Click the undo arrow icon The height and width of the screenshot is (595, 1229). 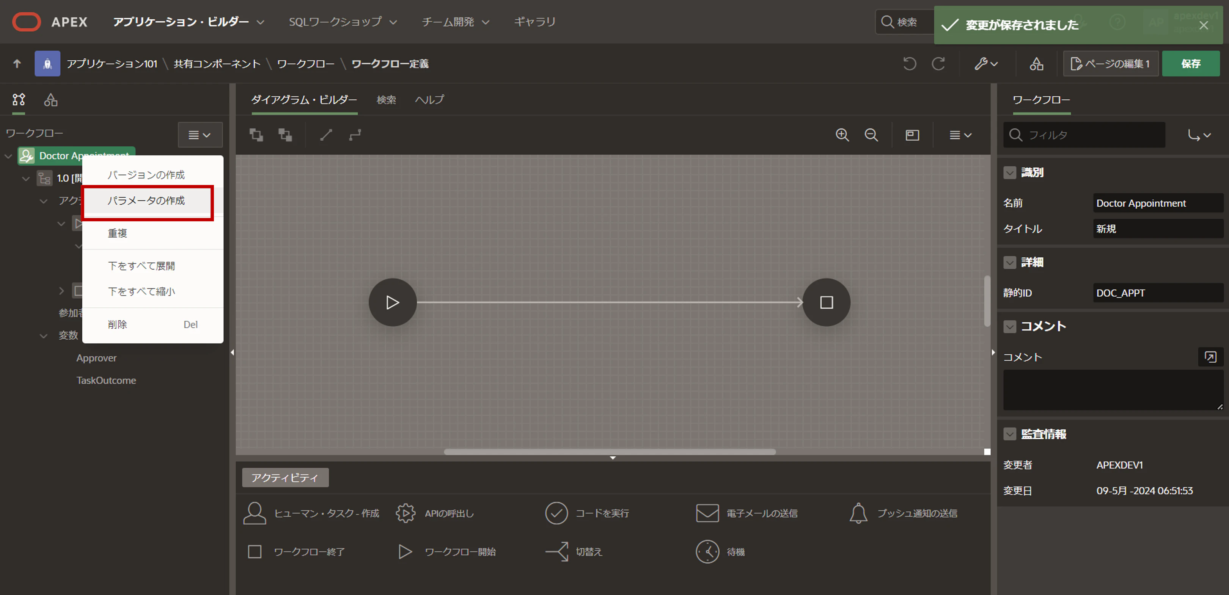tap(909, 63)
